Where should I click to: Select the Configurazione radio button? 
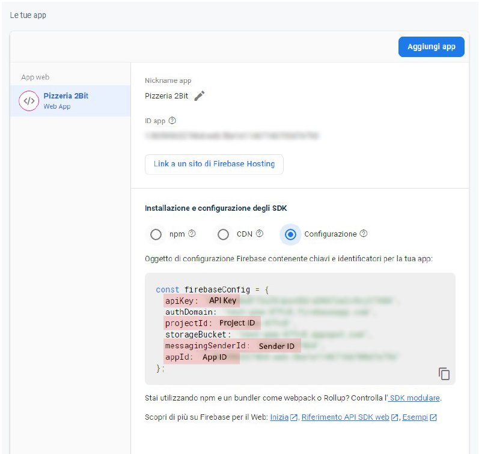(x=290, y=234)
